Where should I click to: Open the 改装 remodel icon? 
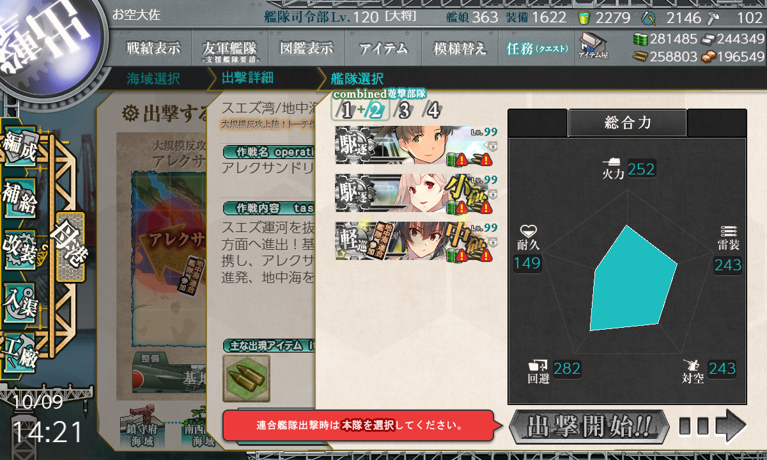[x=20, y=251]
